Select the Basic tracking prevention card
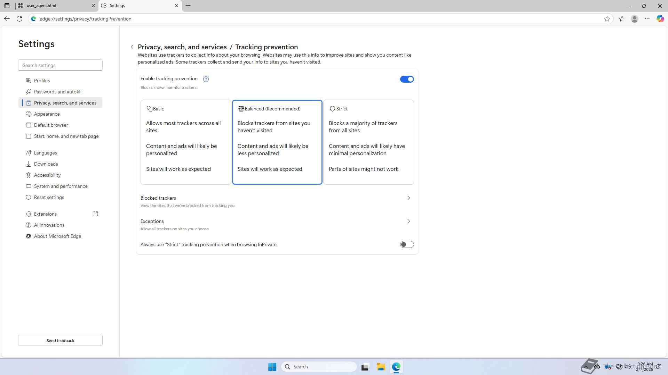 pos(186,142)
